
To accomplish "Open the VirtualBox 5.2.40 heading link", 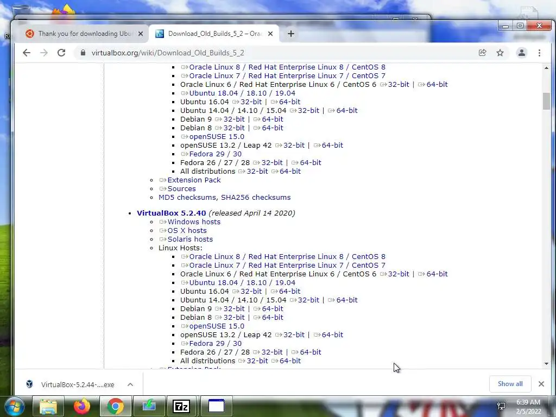I will (171, 213).
